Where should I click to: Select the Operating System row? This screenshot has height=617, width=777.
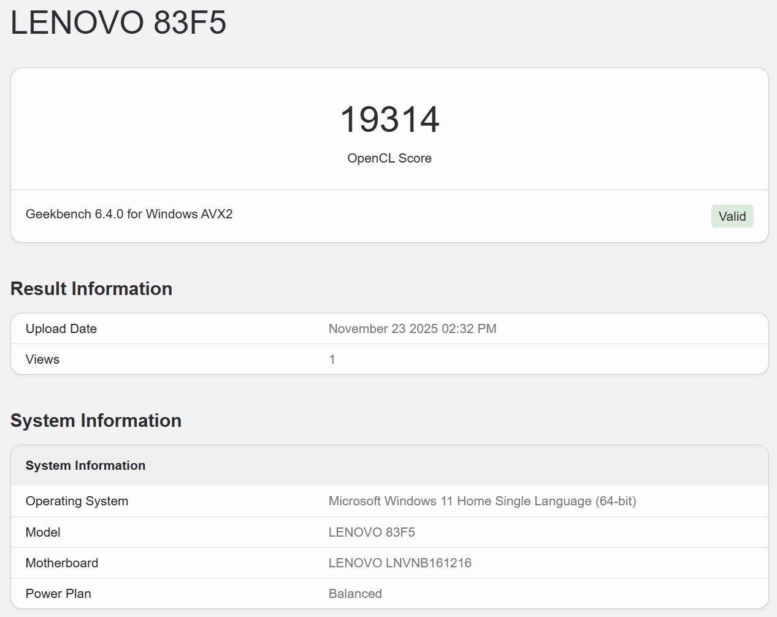[77, 500]
